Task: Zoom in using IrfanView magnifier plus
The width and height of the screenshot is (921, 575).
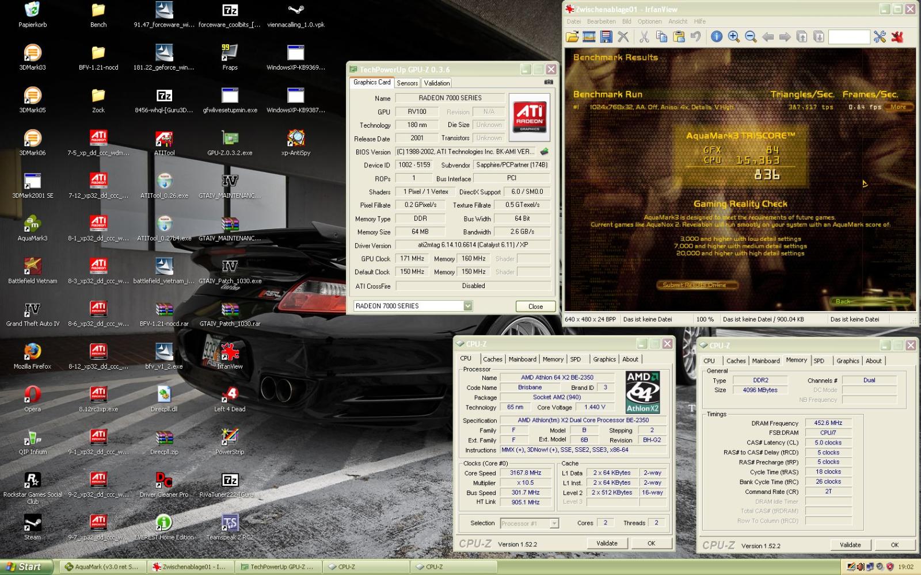Action: 733,37
